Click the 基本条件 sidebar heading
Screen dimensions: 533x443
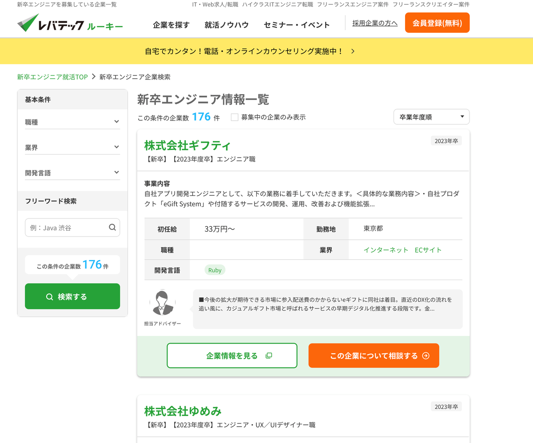point(38,99)
